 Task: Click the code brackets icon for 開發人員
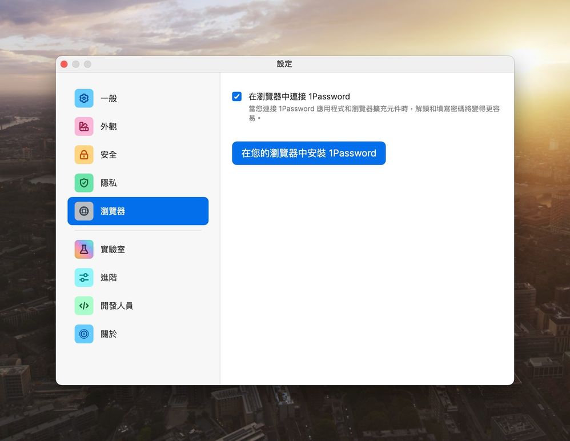[84, 306]
